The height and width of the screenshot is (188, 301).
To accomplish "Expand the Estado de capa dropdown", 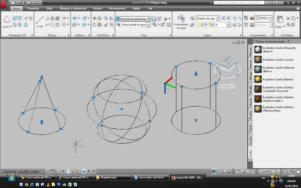I will coord(207,18).
